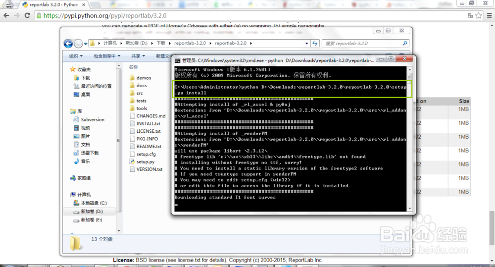This screenshot has height=267, width=495.
Task: Select the demos folder
Action: pos(140,78)
